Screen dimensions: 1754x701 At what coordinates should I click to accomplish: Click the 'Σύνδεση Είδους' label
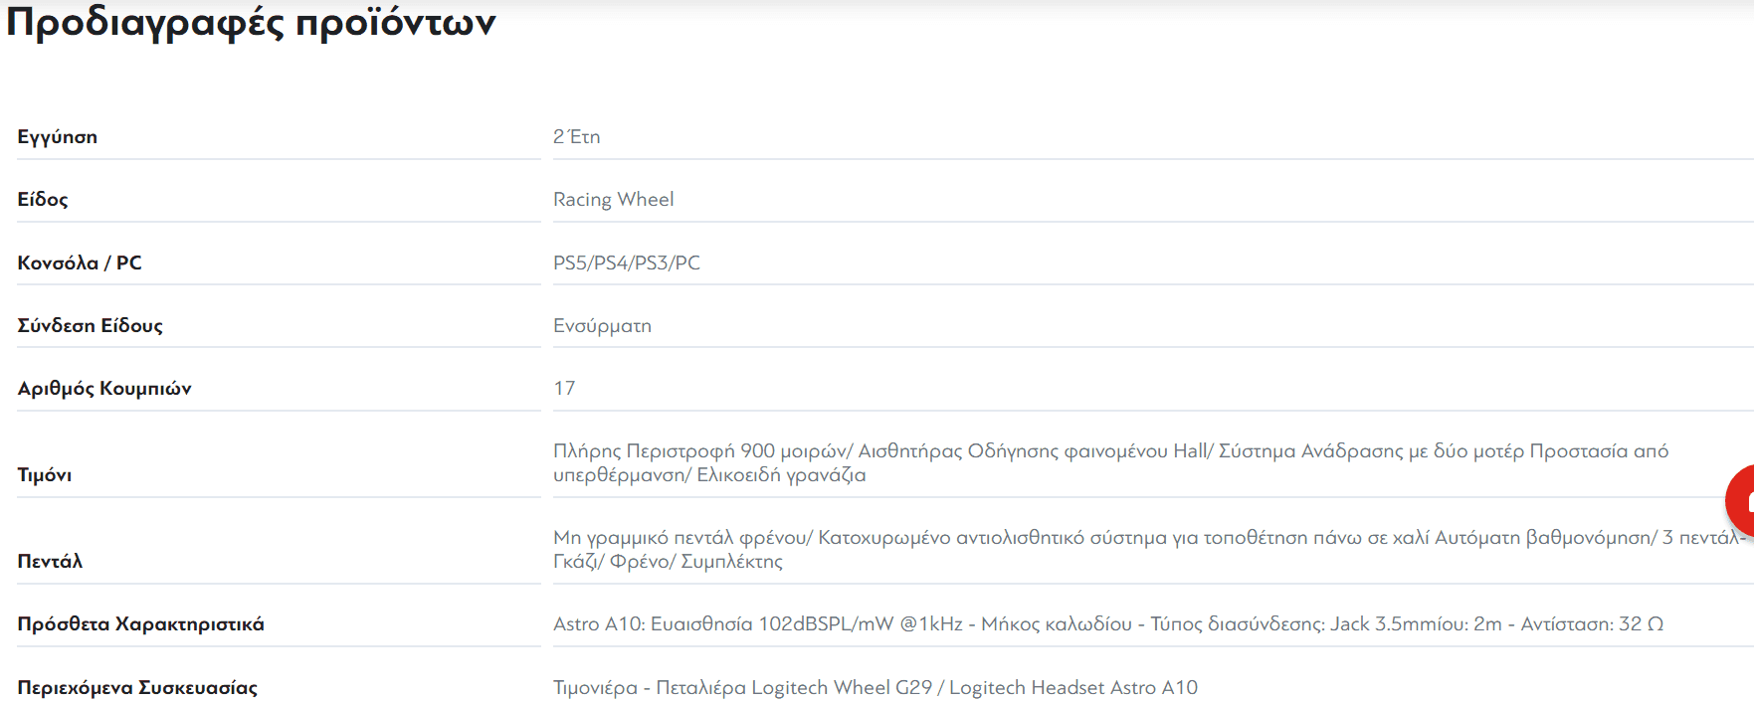point(91,325)
